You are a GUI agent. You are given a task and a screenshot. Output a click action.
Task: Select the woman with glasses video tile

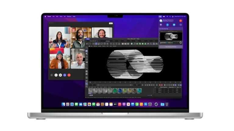60,37
